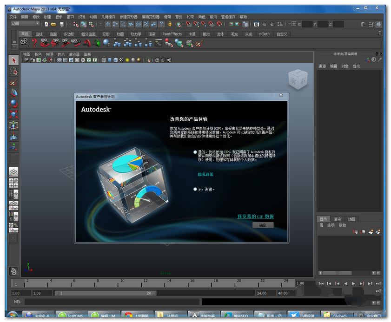Image resolution: width=391 pixels, height=322 pixels.
Task: Click the playback end time field 24.00
Action: coord(266,293)
